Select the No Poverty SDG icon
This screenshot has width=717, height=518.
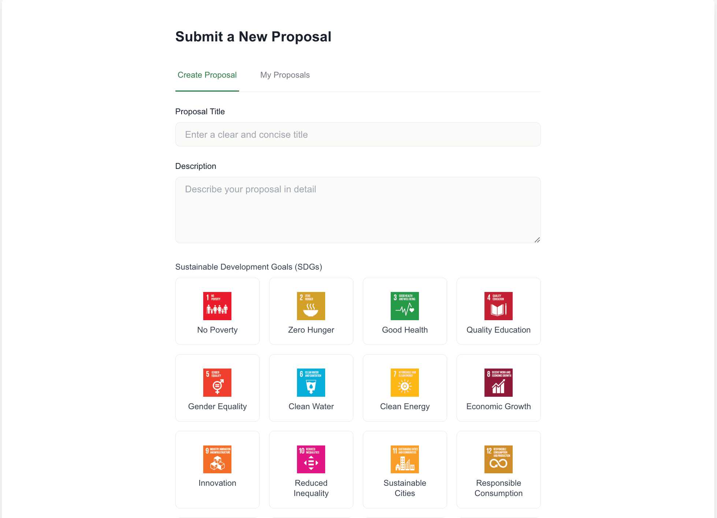(217, 306)
